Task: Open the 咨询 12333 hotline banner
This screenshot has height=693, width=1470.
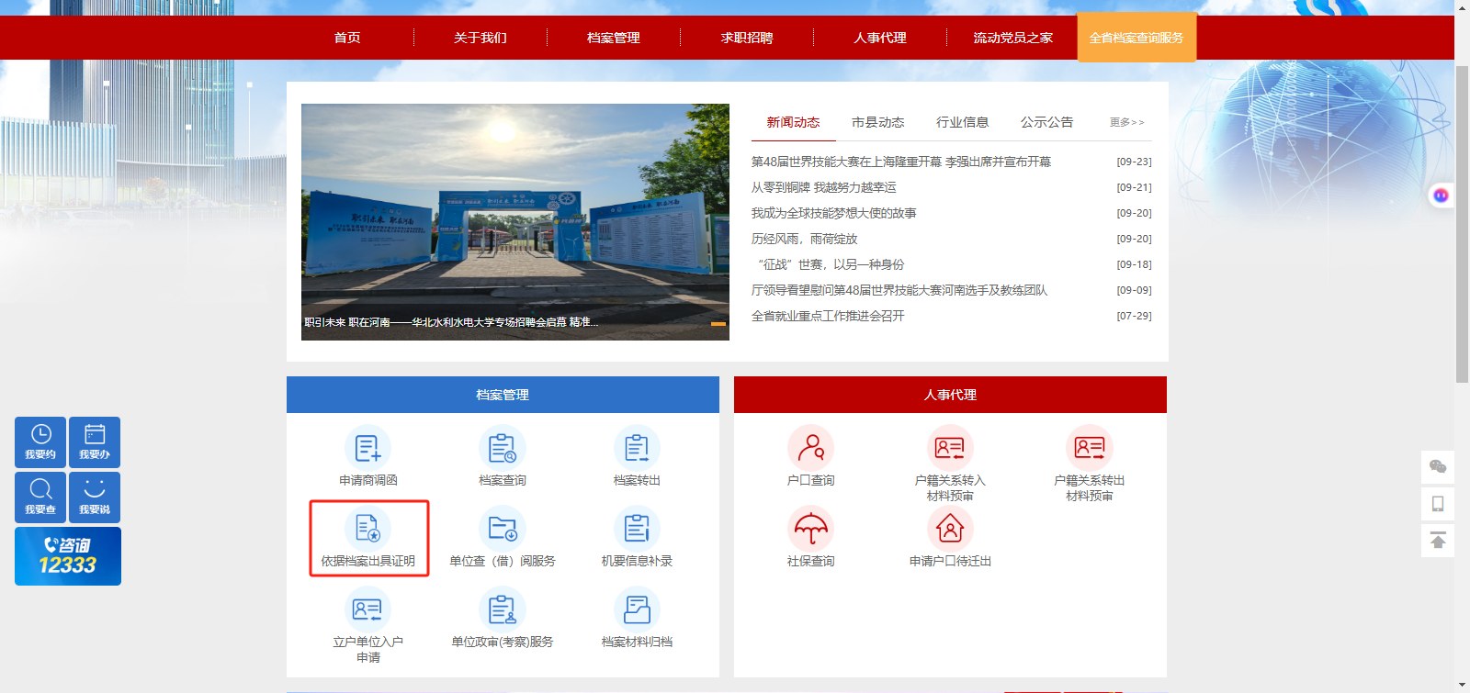Action: tap(68, 556)
